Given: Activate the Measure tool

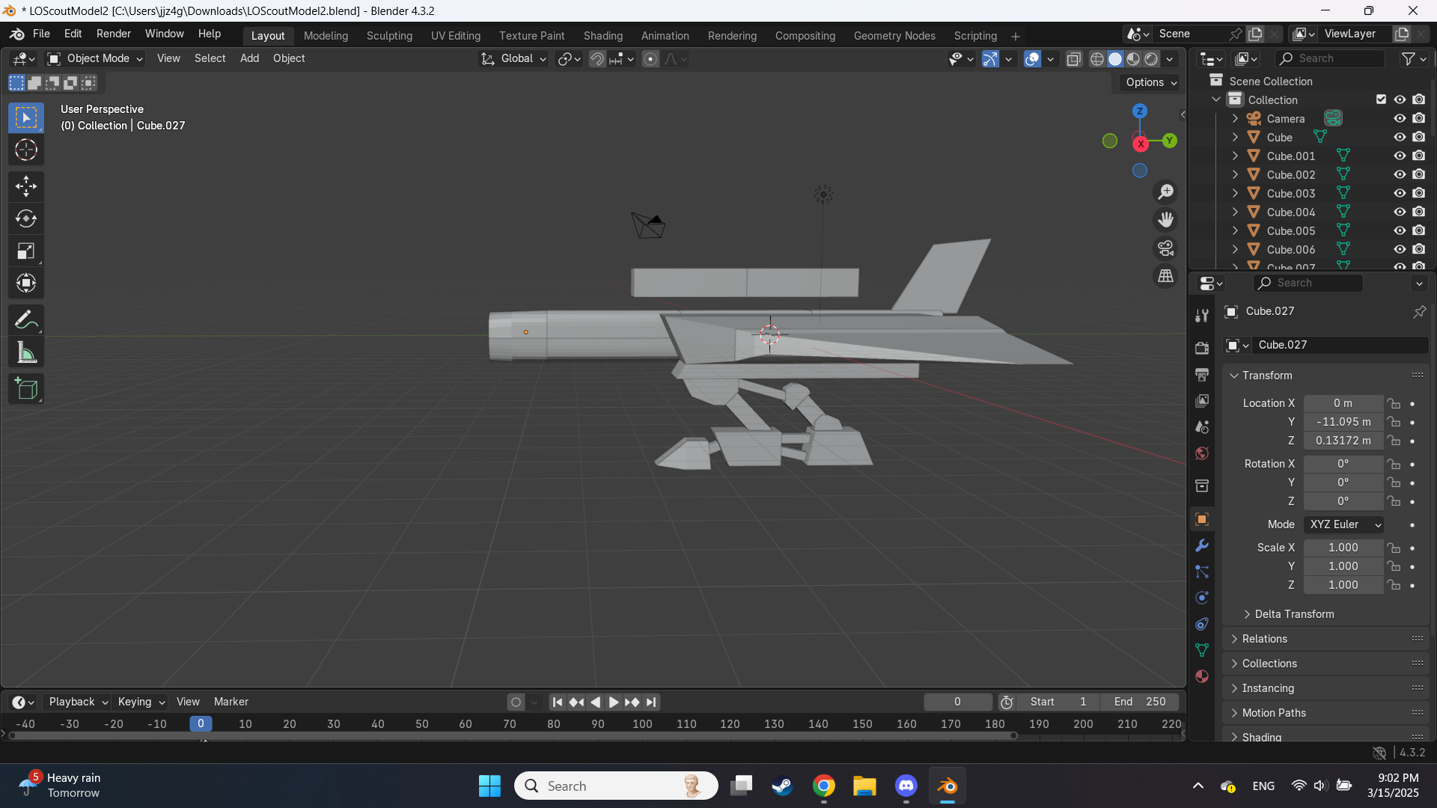Looking at the screenshot, I should (26, 352).
